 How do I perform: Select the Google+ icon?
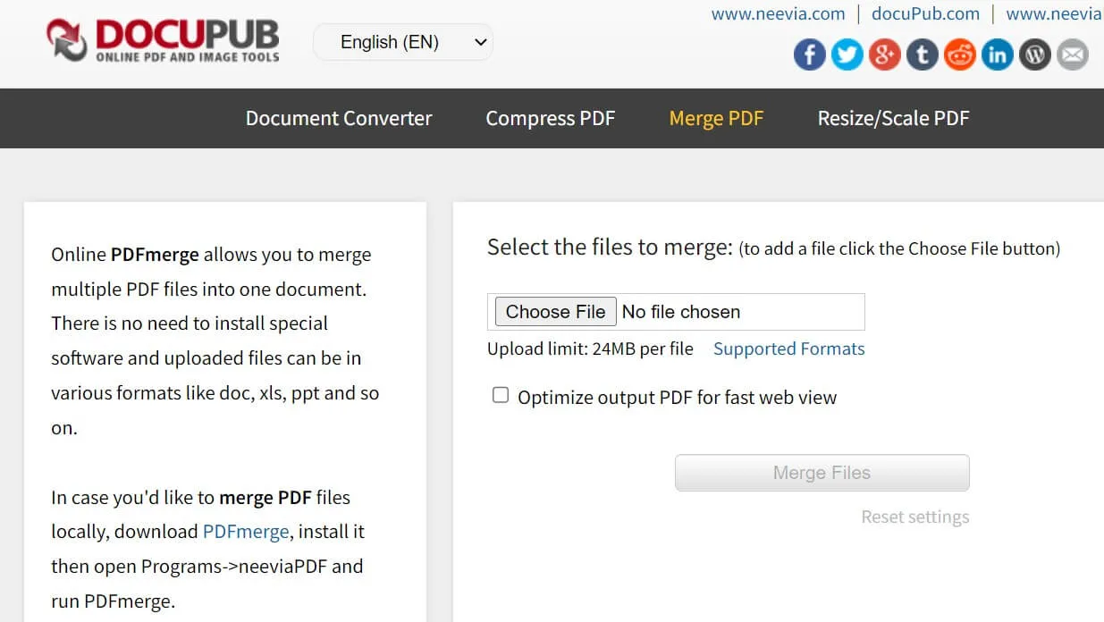884,55
